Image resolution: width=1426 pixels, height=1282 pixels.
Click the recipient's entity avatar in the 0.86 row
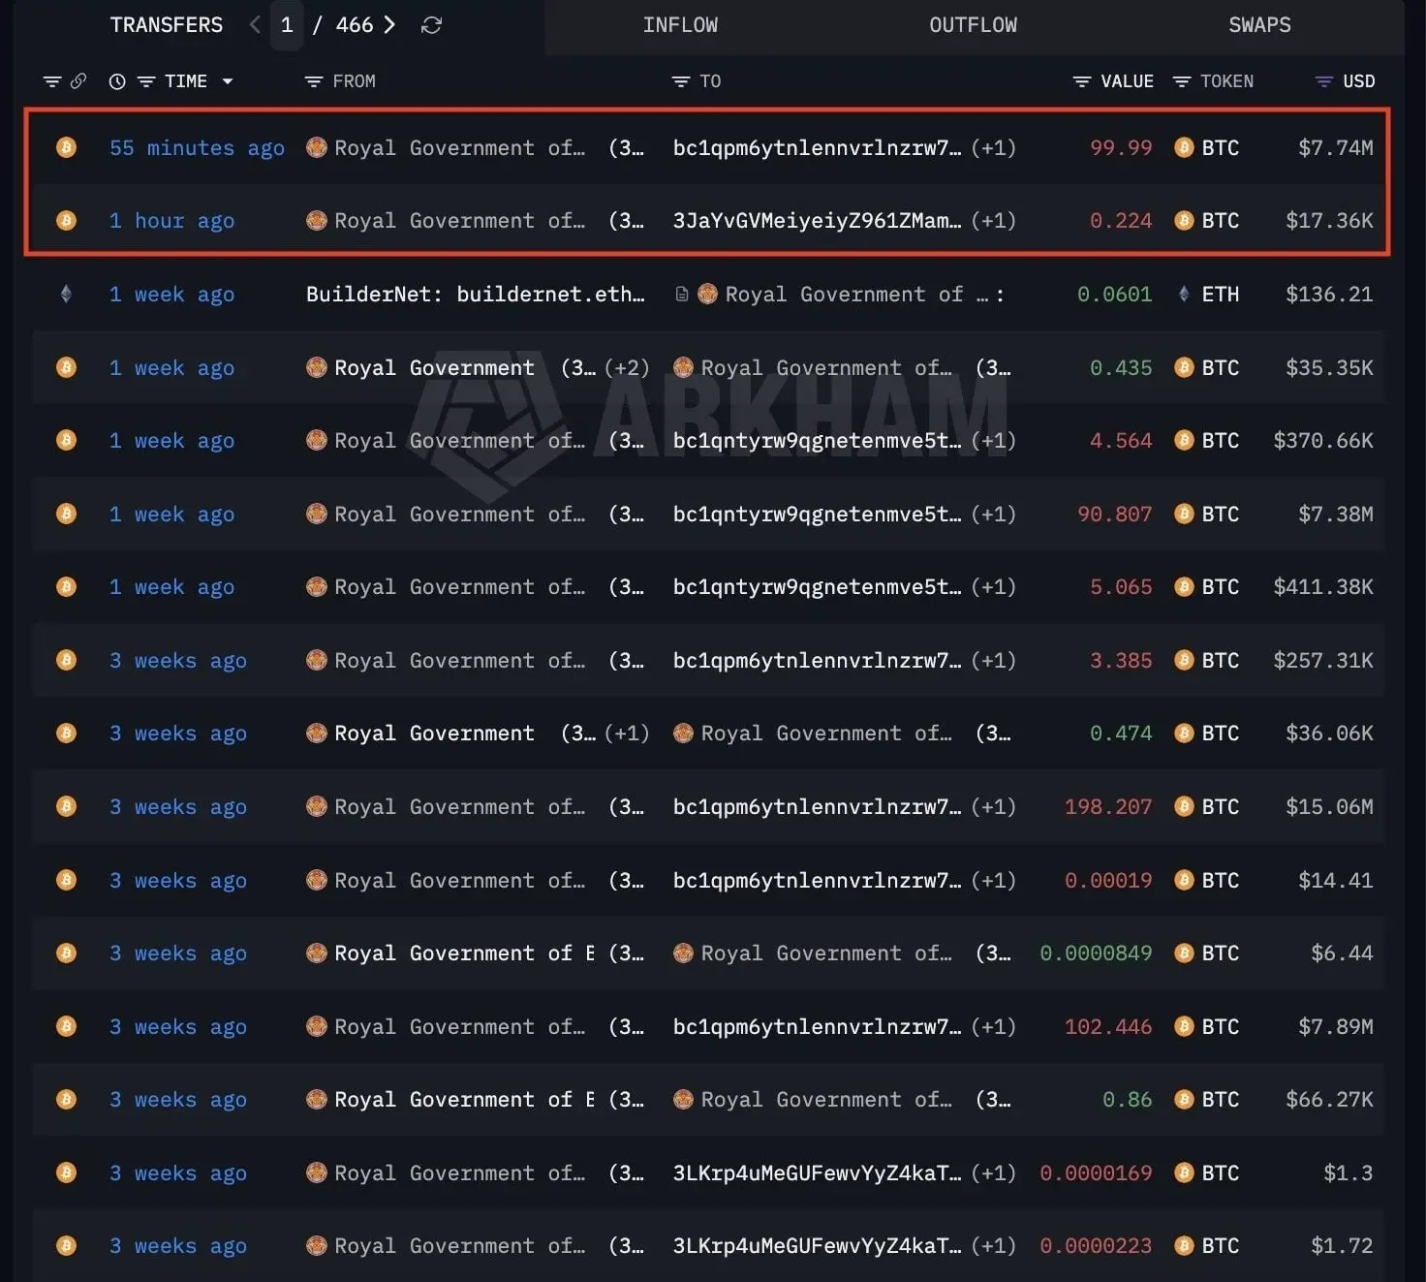(683, 1100)
